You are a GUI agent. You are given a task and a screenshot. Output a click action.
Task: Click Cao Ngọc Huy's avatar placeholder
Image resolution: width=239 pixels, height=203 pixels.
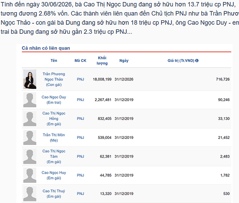pos(30,175)
